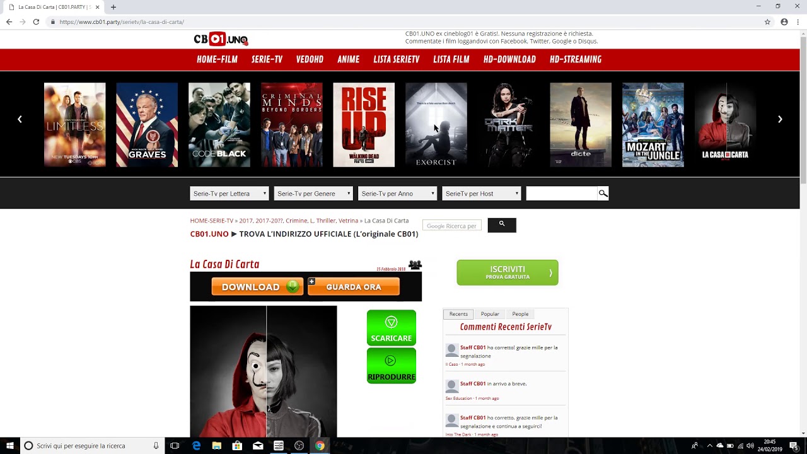
Task: Open Task View from the taskbar
Action: (175, 446)
